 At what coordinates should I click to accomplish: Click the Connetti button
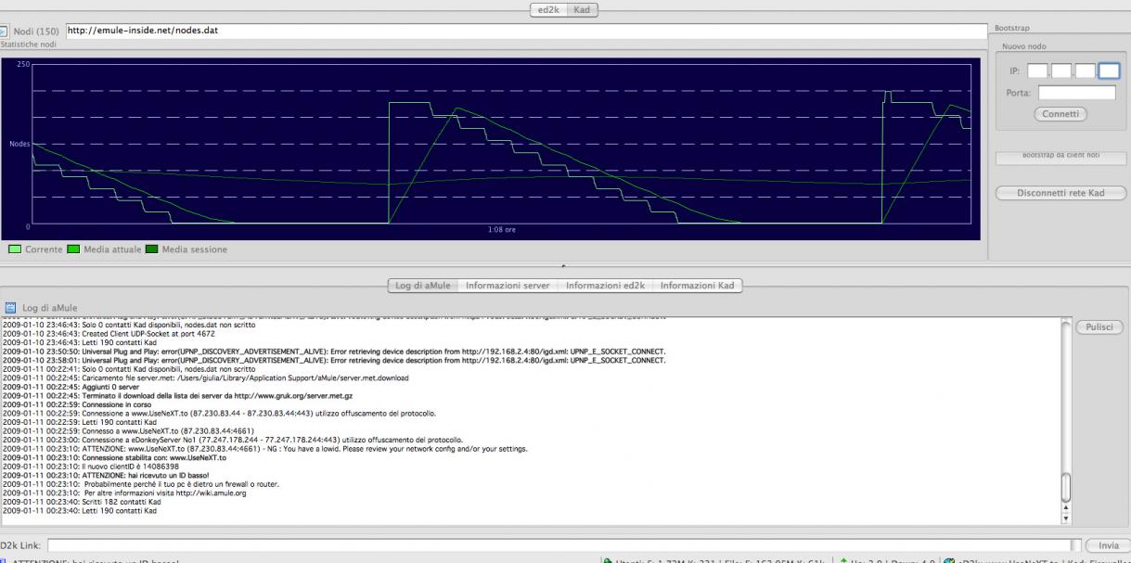pos(1060,114)
